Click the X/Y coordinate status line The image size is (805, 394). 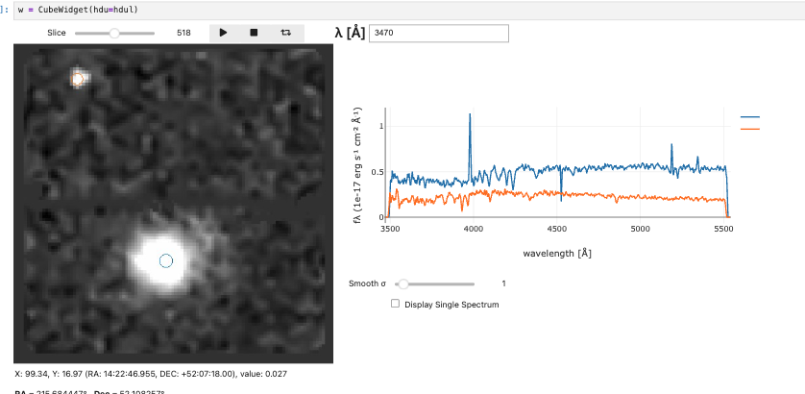click(x=151, y=374)
